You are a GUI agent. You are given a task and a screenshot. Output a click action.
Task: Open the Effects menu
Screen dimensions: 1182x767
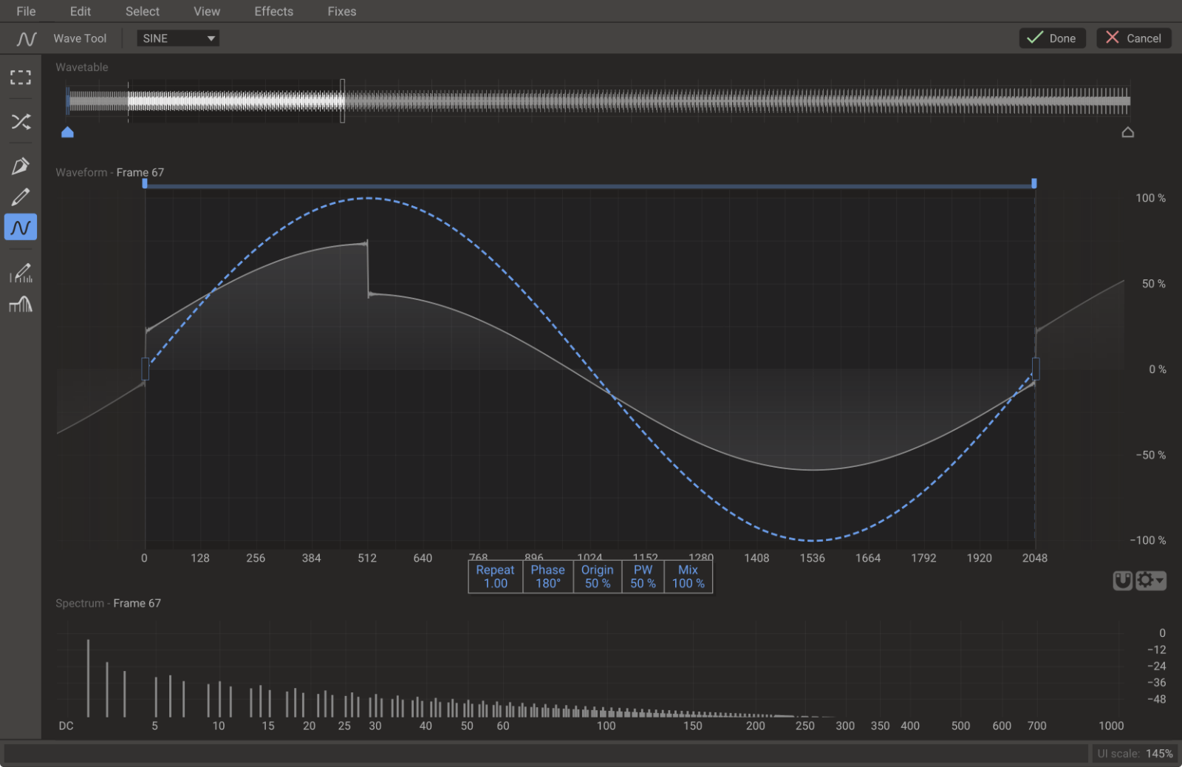click(273, 11)
